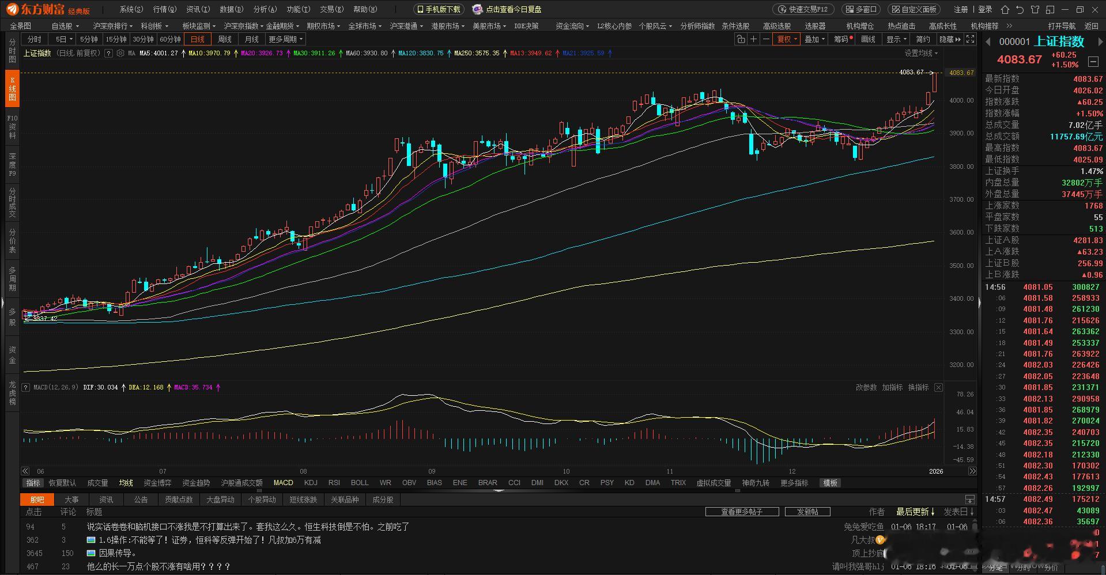Open the 显示 display dropdown
Image resolution: width=1106 pixels, height=575 pixels.
896,39
